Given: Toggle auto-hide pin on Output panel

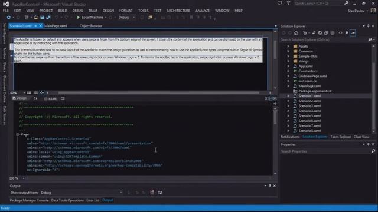Looking at the screenshot, I should click(270, 186).
